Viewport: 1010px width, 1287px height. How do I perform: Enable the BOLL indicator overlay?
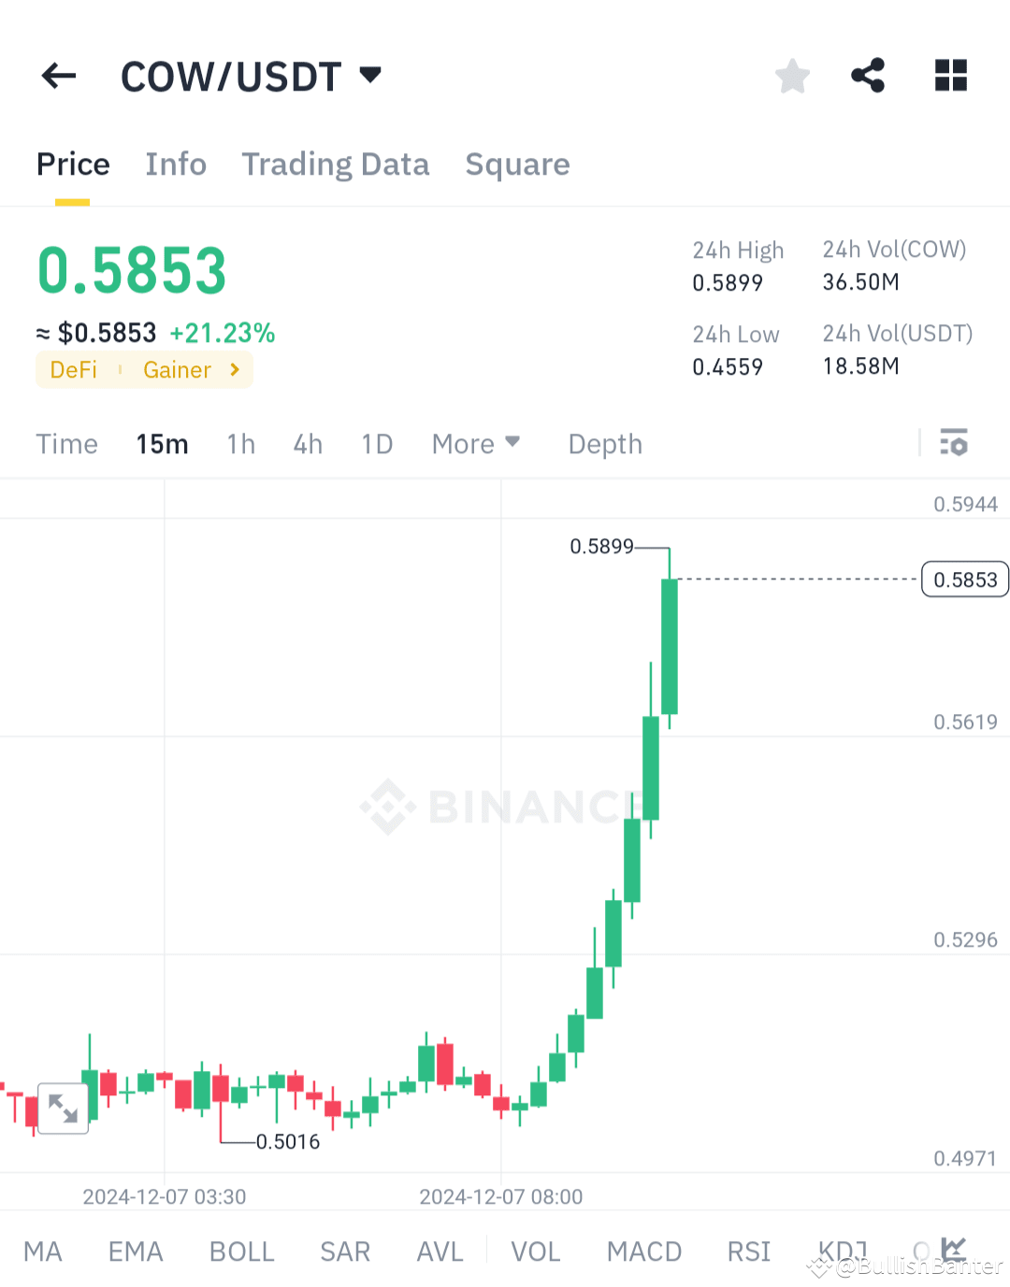tap(241, 1251)
